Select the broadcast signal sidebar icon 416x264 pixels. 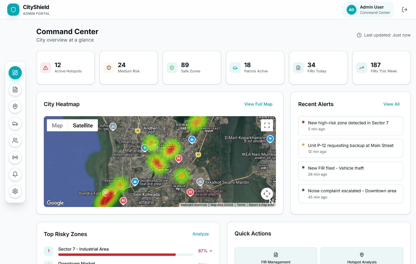tap(15, 157)
